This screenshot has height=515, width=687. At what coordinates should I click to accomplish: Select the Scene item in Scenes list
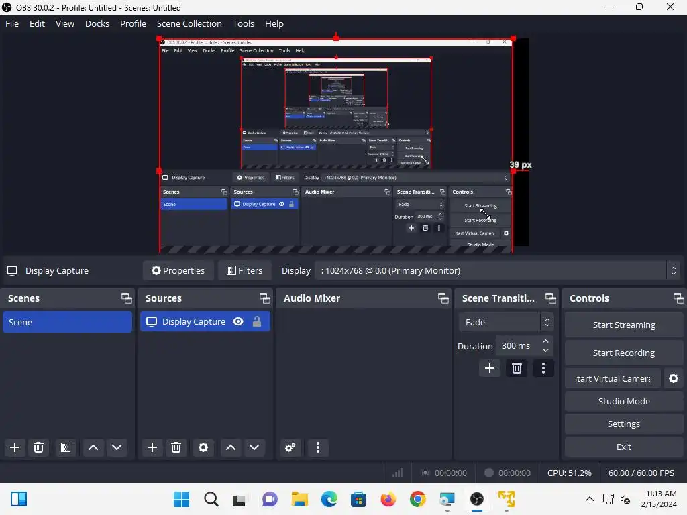point(67,322)
